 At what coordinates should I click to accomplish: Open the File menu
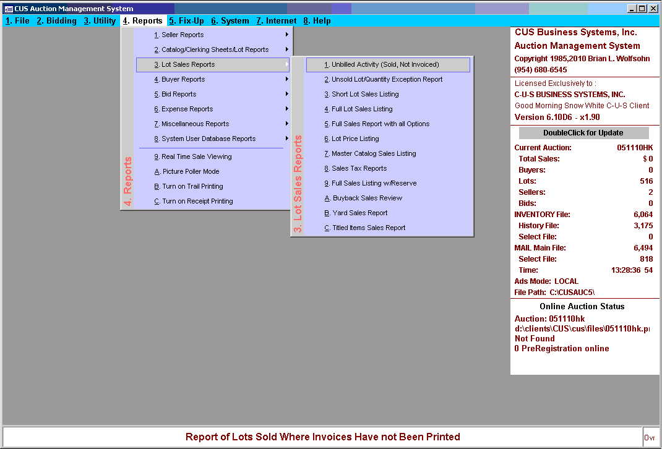pos(17,20)
